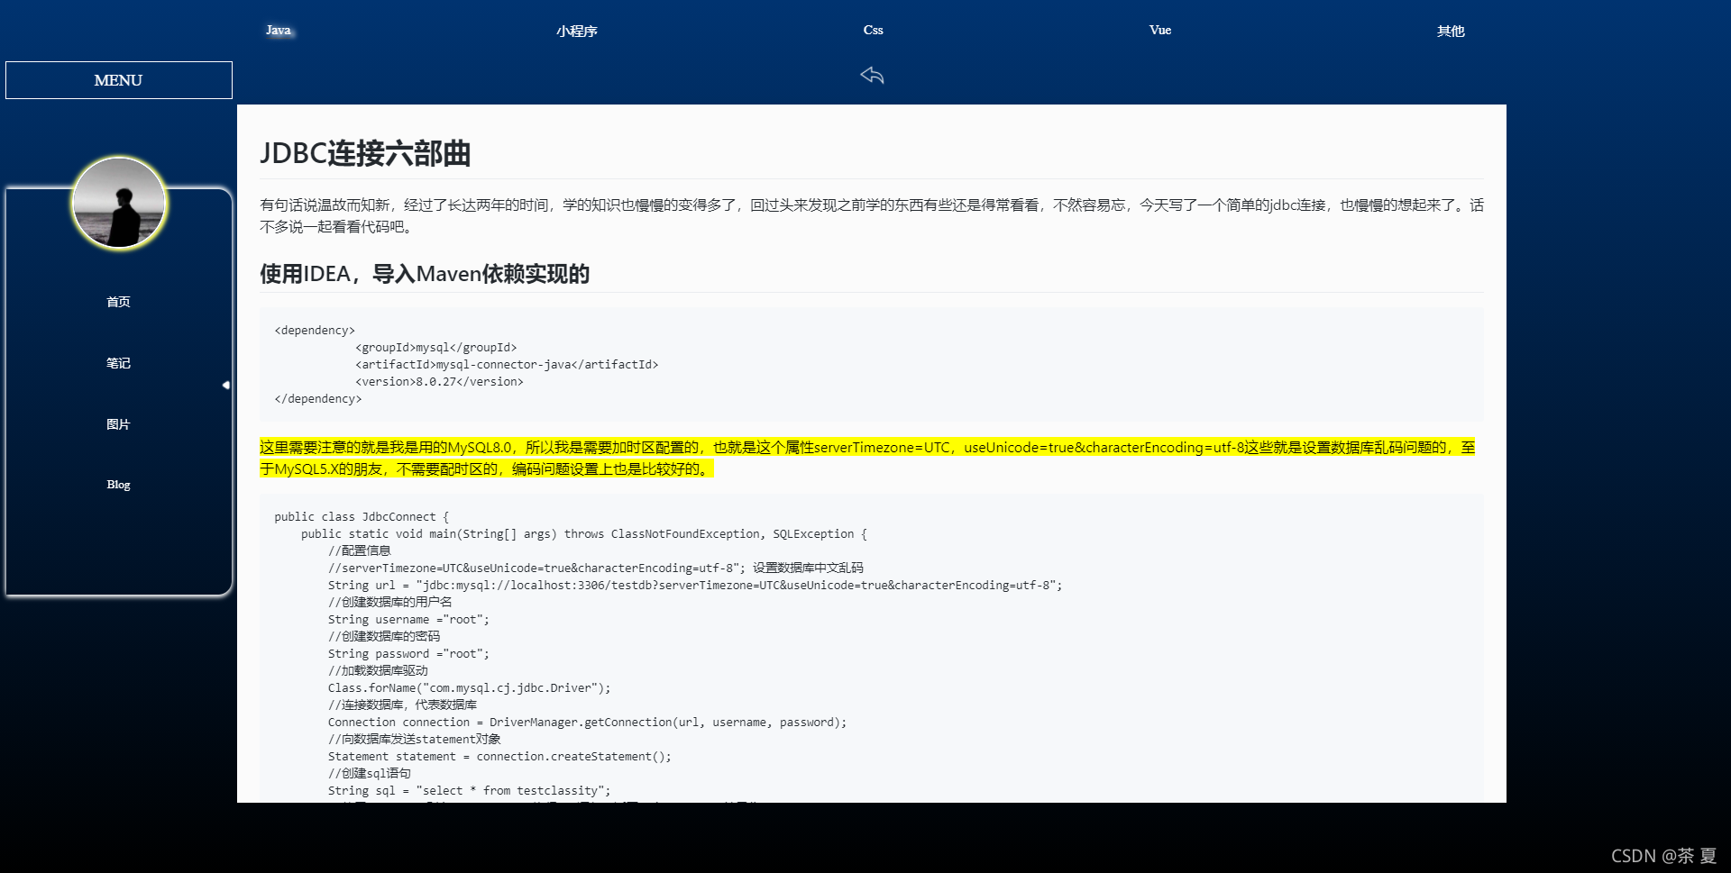Screen dimensions: 1731x873
Task: Click the 设置数据库中文乱码 comment line
Action: point(596,568)
